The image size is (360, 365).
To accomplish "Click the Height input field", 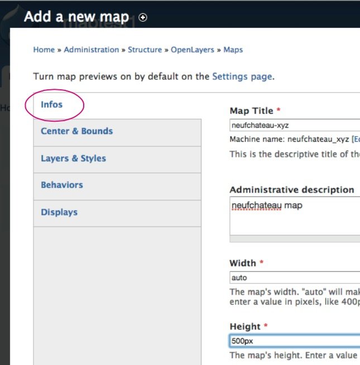I will 294,340.
